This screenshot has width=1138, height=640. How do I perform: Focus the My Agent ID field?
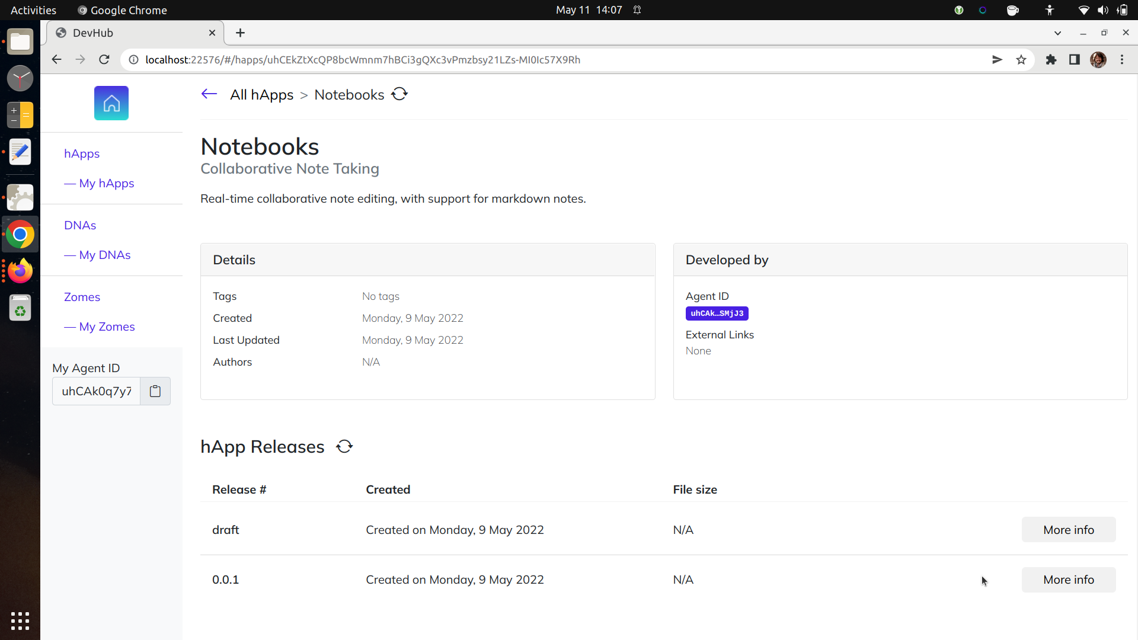pyautogui.click(x=96, y=391)
